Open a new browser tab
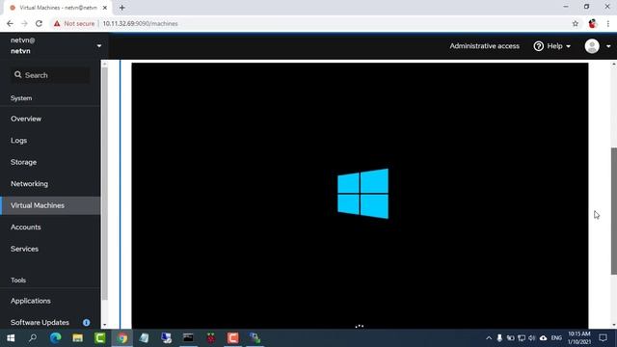 point(122,8)
